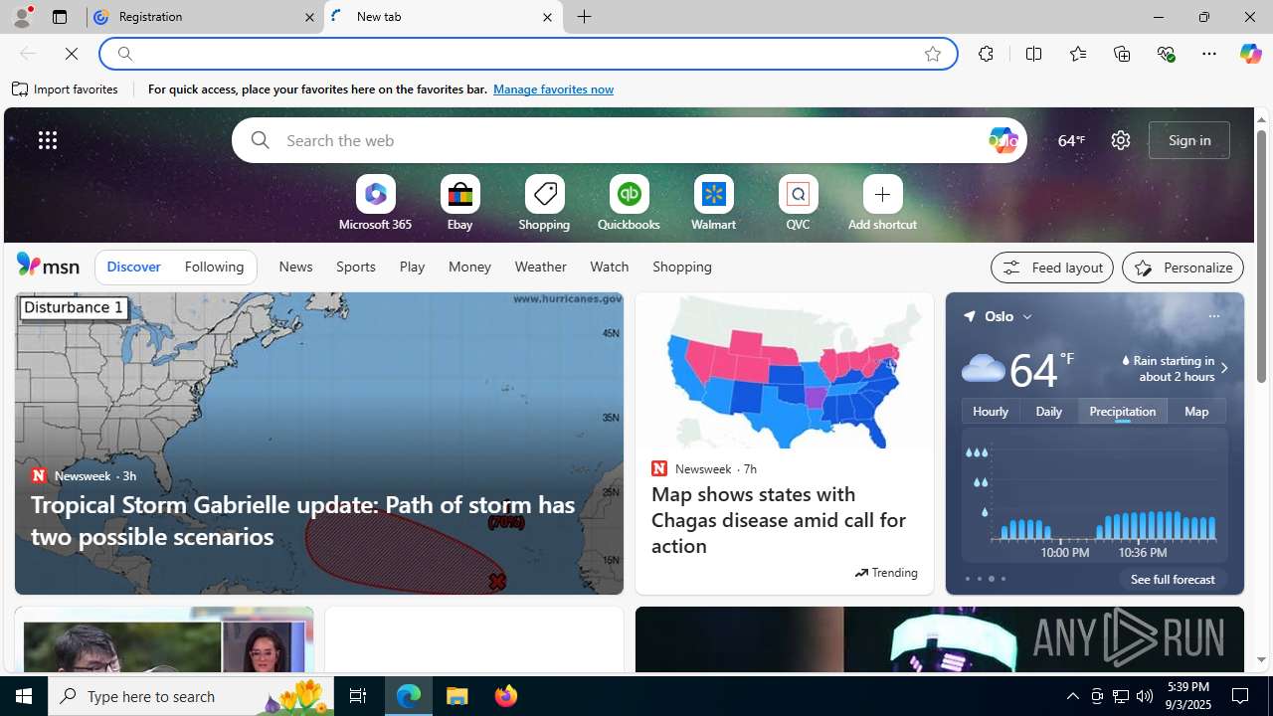Click the 64°F temperature in header

pos(1071,140)
